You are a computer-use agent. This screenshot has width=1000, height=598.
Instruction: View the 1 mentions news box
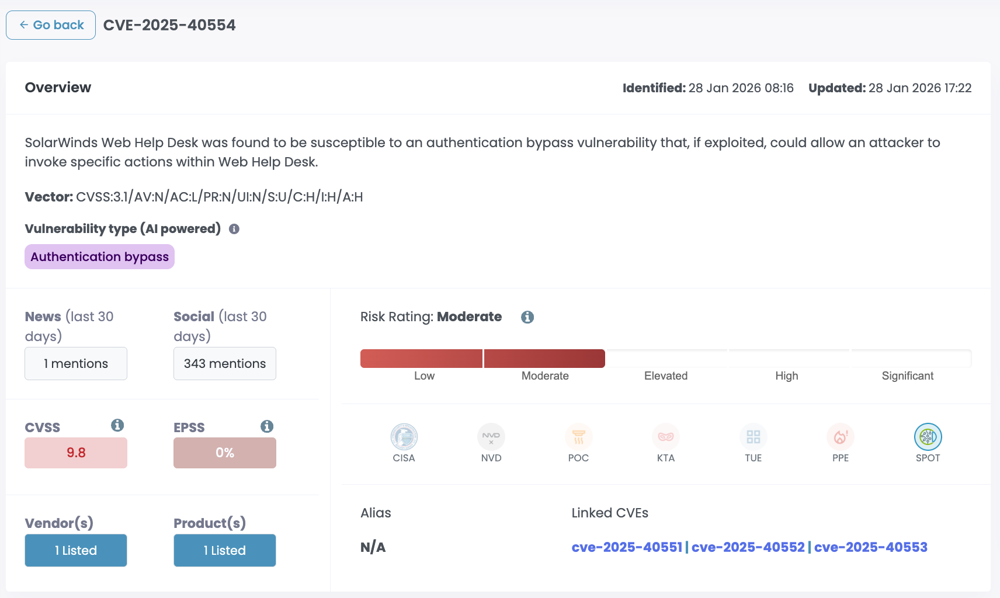click(76, 363)
